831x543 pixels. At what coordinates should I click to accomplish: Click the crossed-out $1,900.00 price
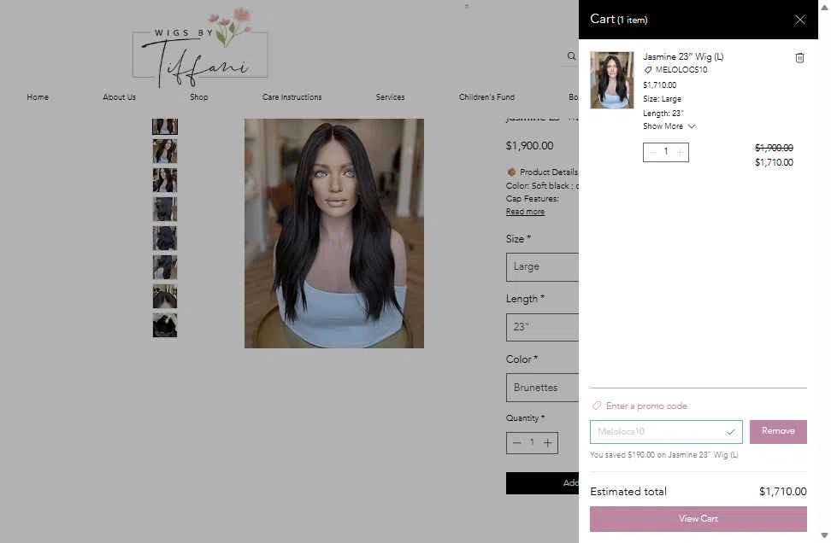774,148
